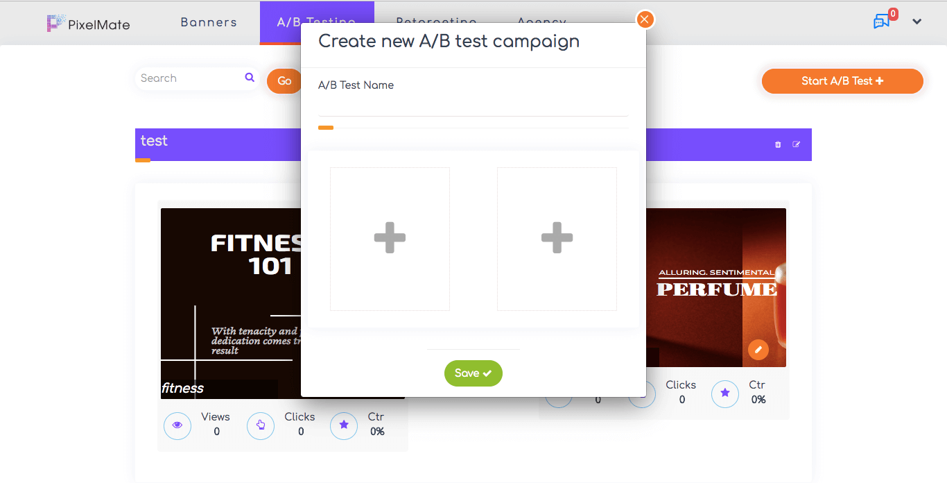Open the Perfume banner thumbnail

(716, 287)
